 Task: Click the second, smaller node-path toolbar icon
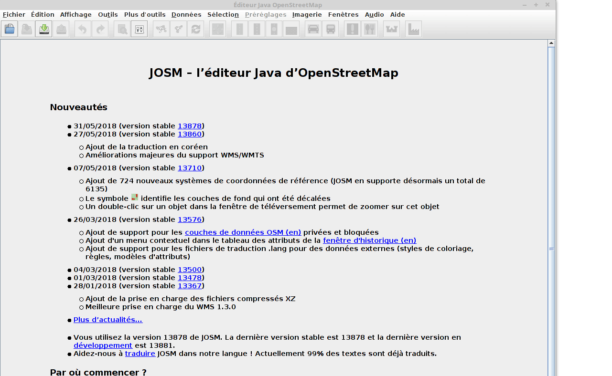[x=178, y=29]
